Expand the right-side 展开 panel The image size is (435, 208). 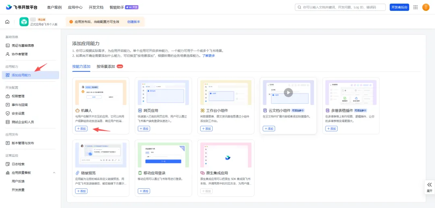pos(429,187)
